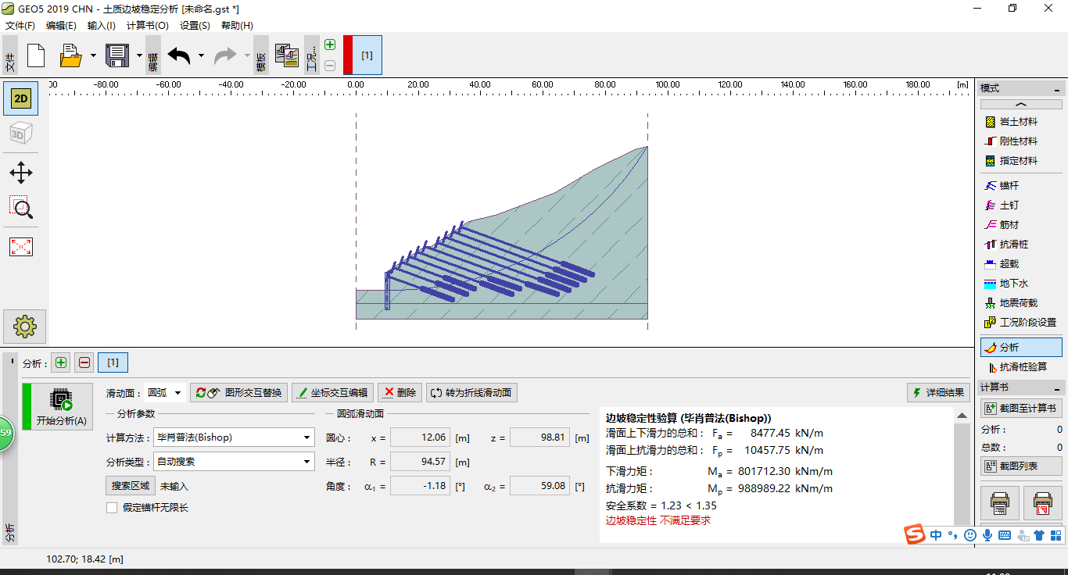The height and width of the screenshot is (575, 1068).
Task: Collapse the 模式 panel with minus
Action: point(1057,89)
